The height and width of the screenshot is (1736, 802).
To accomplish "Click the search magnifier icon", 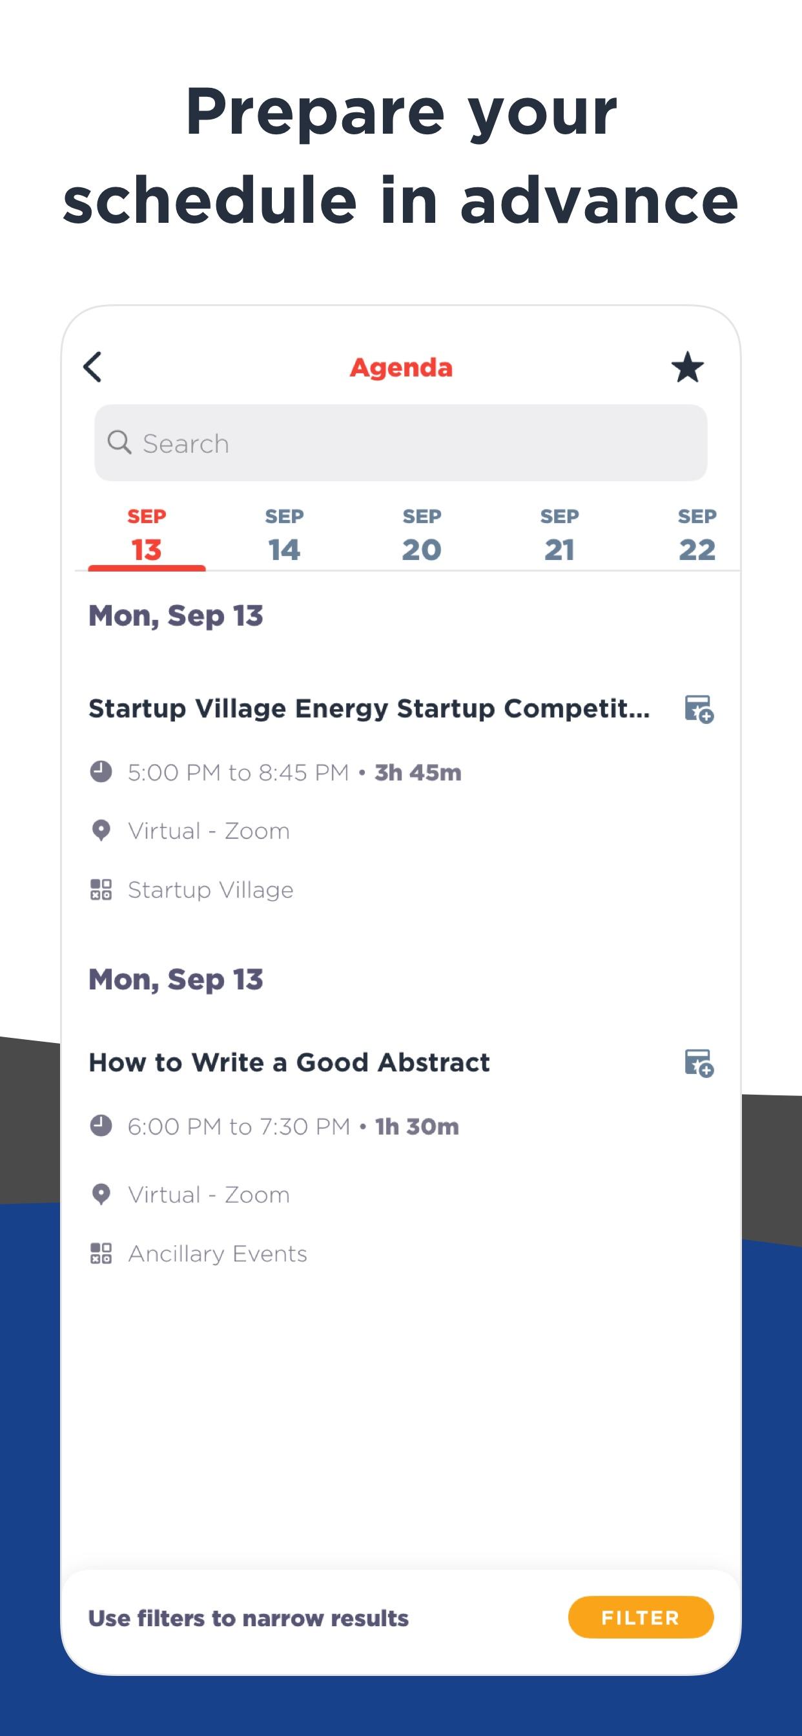I will (x=119, y=443).
